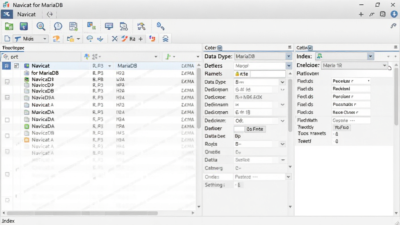Viewport: 400px width, 225px height.
Task: Click the save disk icon at top right
Action: pyautogui.click(x=383, y=14)
